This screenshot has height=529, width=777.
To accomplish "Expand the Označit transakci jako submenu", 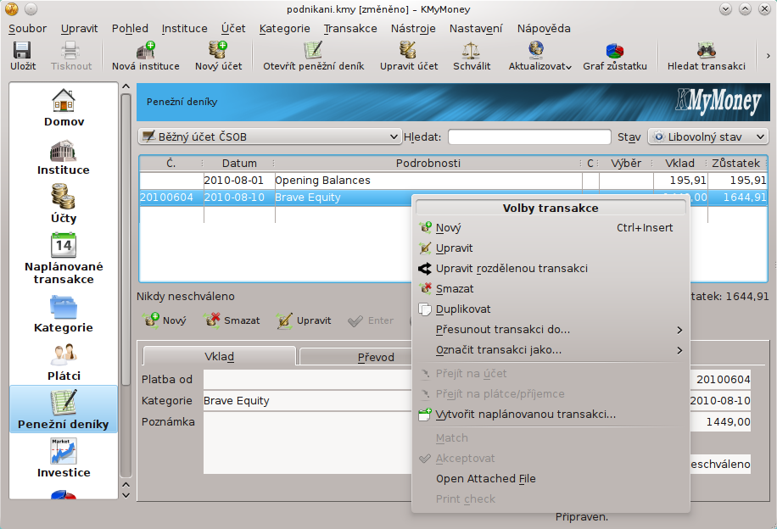I will 551,349.
